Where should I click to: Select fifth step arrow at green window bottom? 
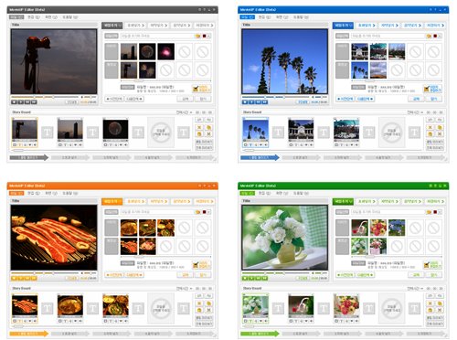(x=426, y=334)
